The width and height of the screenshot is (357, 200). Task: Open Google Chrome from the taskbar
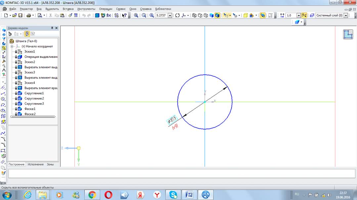click(x=92, y=195)
